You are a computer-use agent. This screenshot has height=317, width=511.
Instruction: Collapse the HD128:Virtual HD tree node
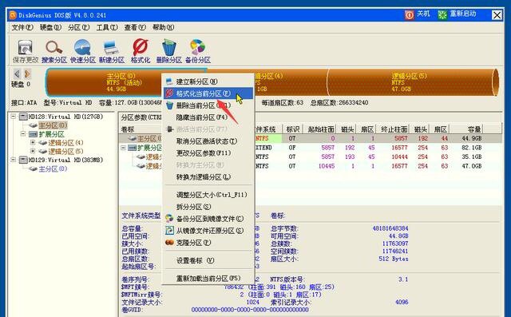(14, 117)
